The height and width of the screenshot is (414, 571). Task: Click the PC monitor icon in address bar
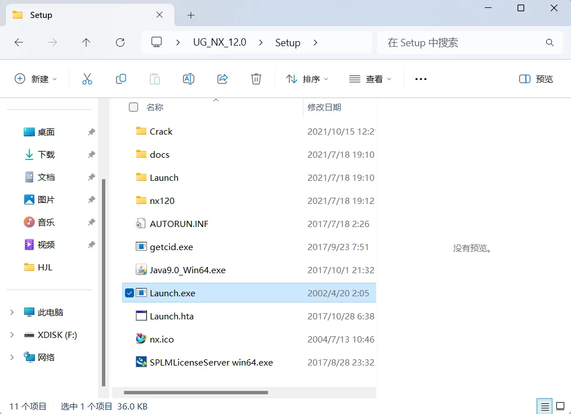tap(157, 42)
